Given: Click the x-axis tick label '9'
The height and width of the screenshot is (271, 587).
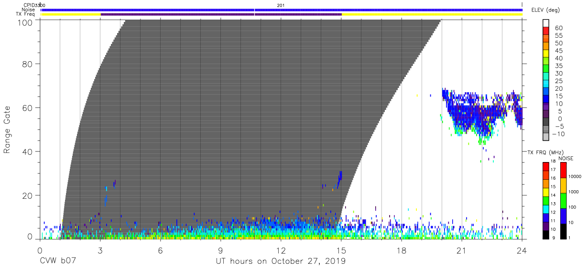Looking at the screenshot, I should 220,250.
